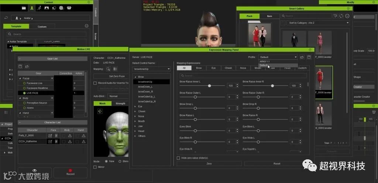Image resolution: width=378 pixels, height=183 pixels.
Task: Click the Record button
Action: tap(70, 172)
